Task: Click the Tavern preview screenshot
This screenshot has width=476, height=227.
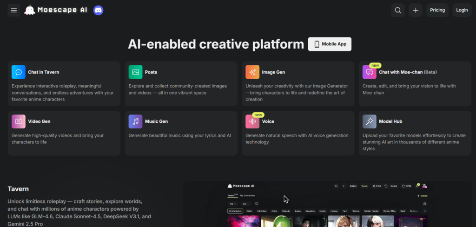Action: [x=327, y=204]
